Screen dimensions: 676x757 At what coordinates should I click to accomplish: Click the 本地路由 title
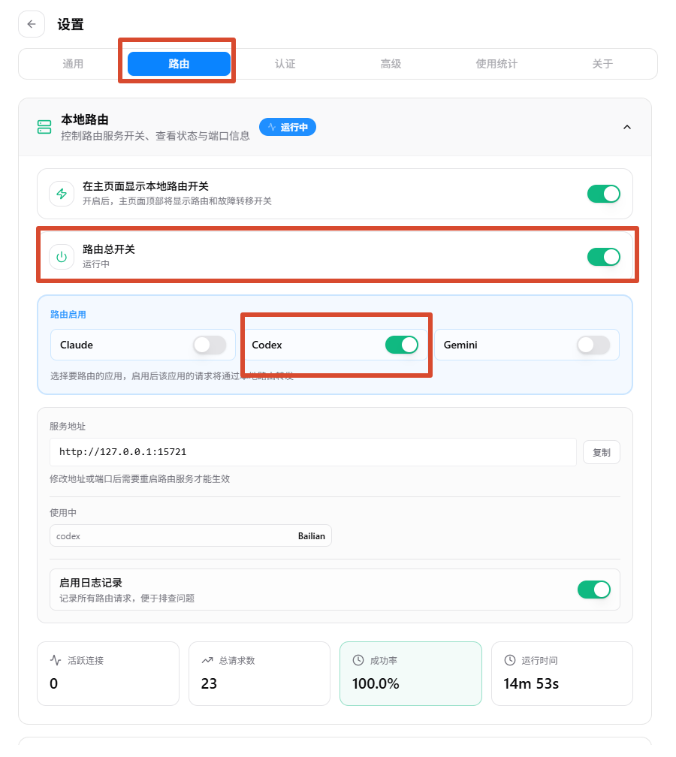click(x=85, y=119)
